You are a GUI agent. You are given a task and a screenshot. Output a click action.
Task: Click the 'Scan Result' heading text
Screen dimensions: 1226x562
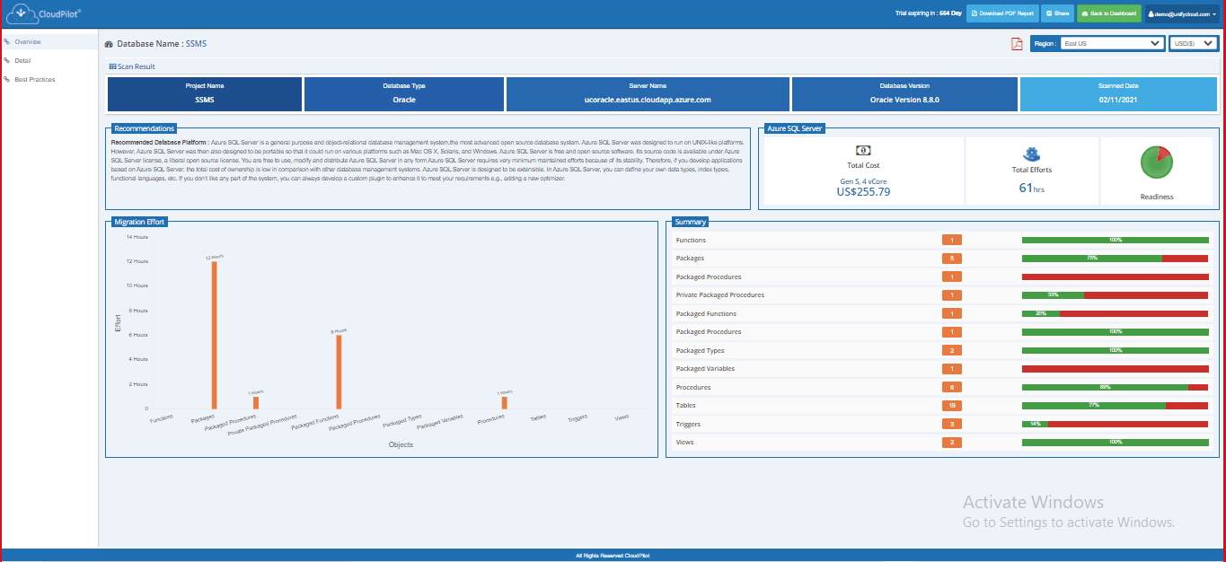[136, 66]
